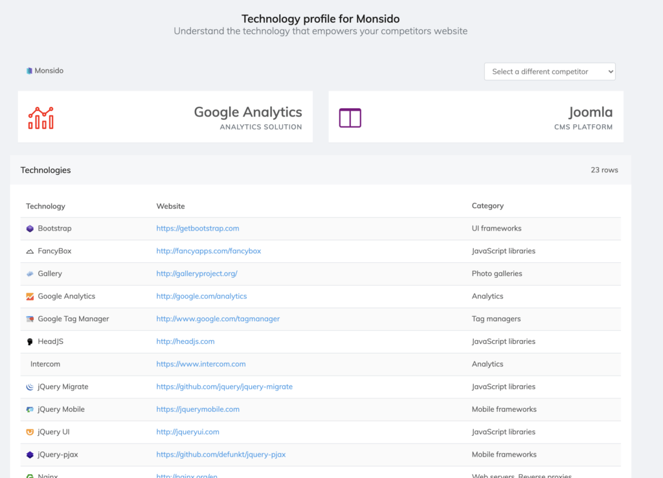Click the Gallery row icon
663x478 pixels.
point(30,274)
